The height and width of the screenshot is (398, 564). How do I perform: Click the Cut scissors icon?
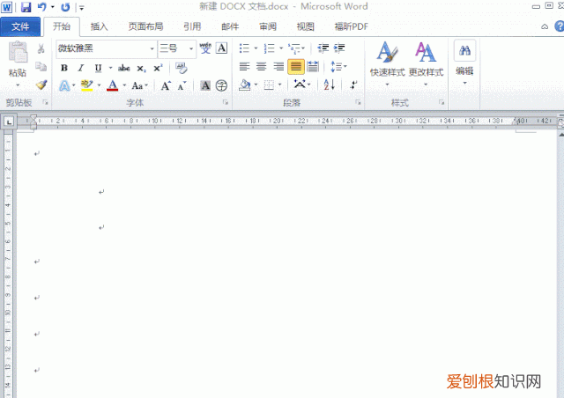41,48
